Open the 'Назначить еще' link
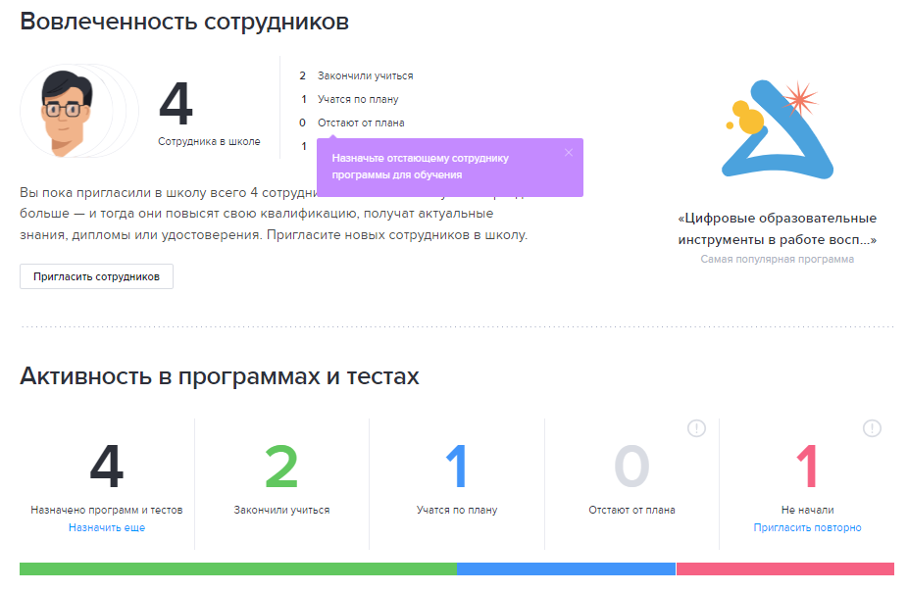The height and width of the screenshot is (592, 908). point(107,527)
